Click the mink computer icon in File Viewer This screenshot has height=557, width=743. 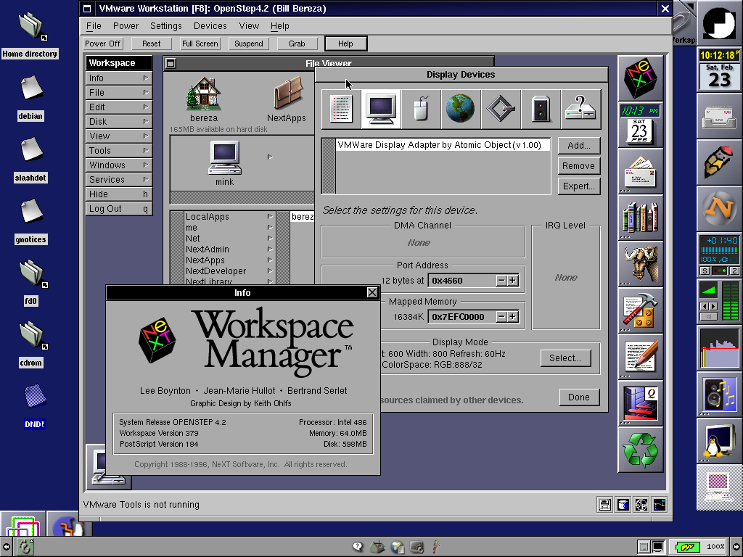tap(225, 158)
